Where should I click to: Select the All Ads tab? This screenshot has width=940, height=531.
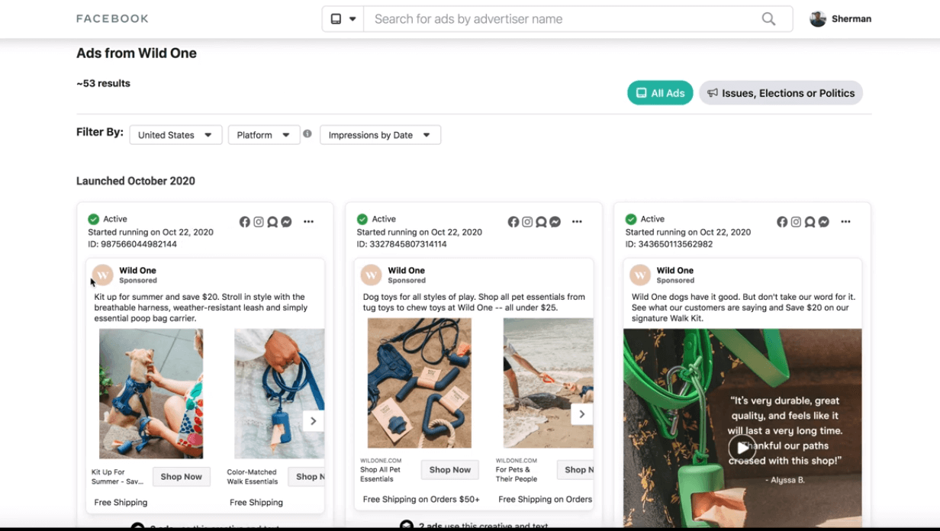click(660, 93)
